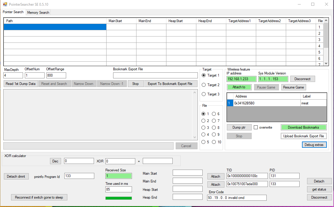The image size is (334, 207).
Task: Click the Dump ptr button
Action: tap(239, 127)
